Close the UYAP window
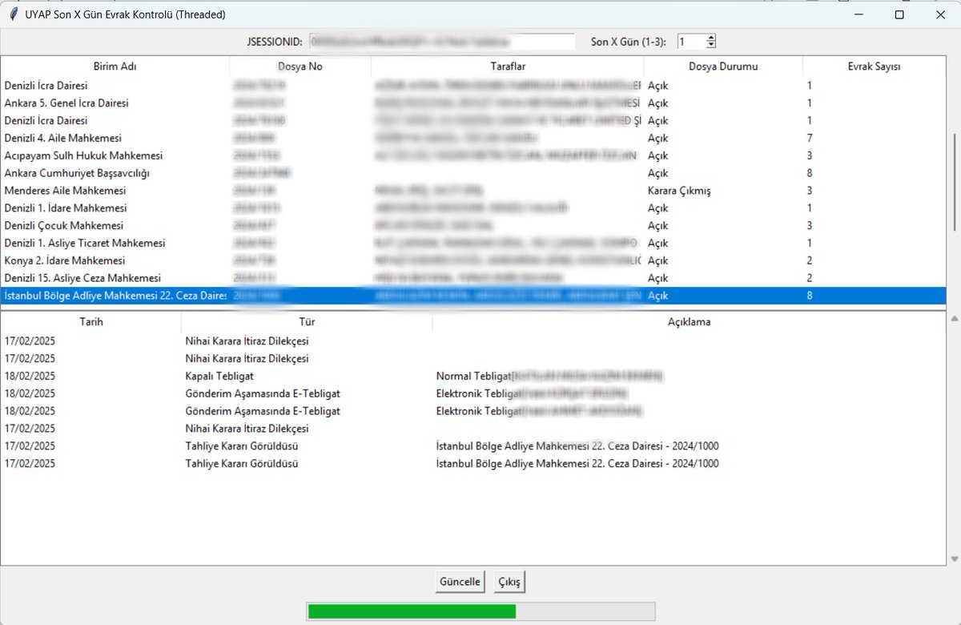This screenshot has width=961, height=625. coord(940,14)
